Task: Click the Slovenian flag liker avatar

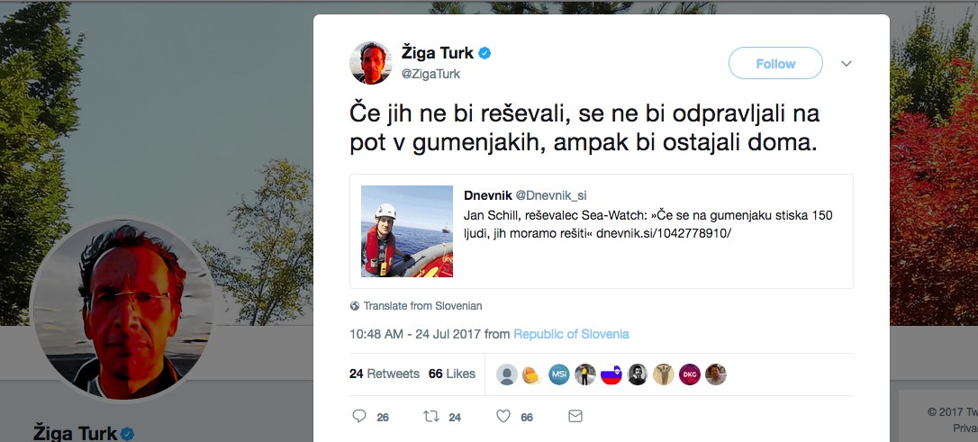Action: point(611,374)
